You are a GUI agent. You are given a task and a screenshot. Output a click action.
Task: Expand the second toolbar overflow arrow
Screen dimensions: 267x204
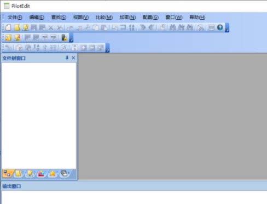coord(71,38)
